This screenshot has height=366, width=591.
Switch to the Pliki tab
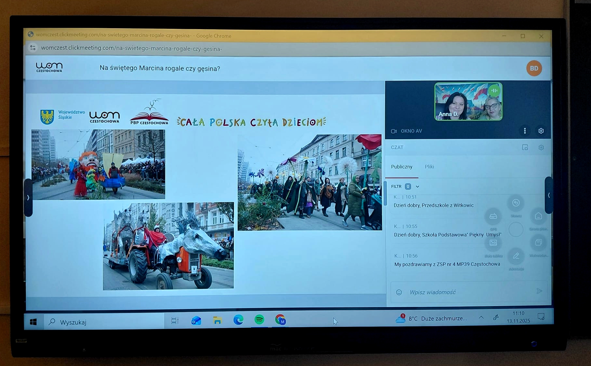[x=429, y=167]
